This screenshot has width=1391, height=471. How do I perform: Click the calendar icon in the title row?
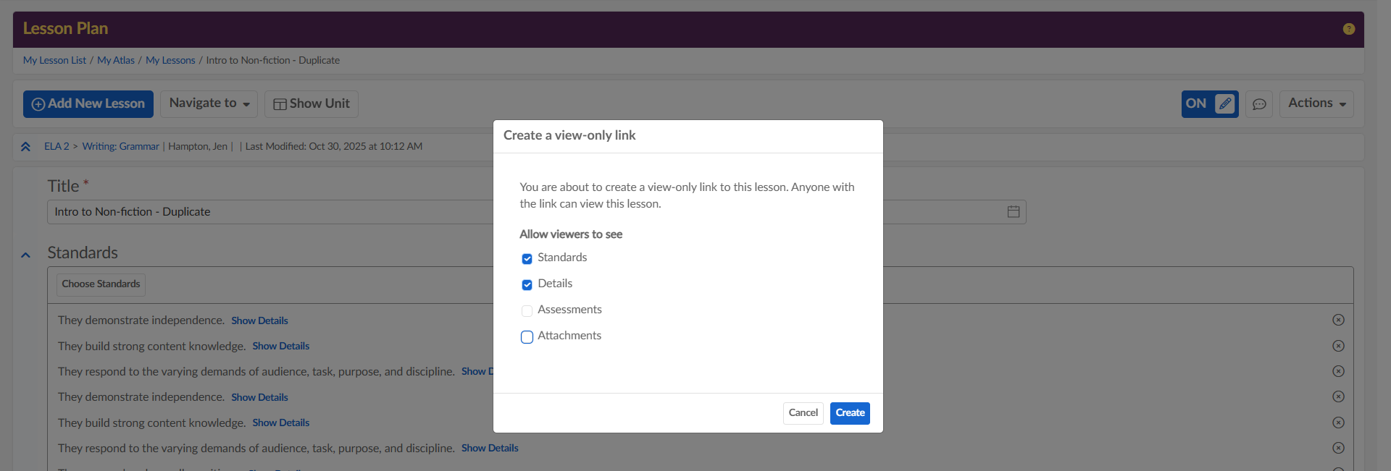[1013, 211]
